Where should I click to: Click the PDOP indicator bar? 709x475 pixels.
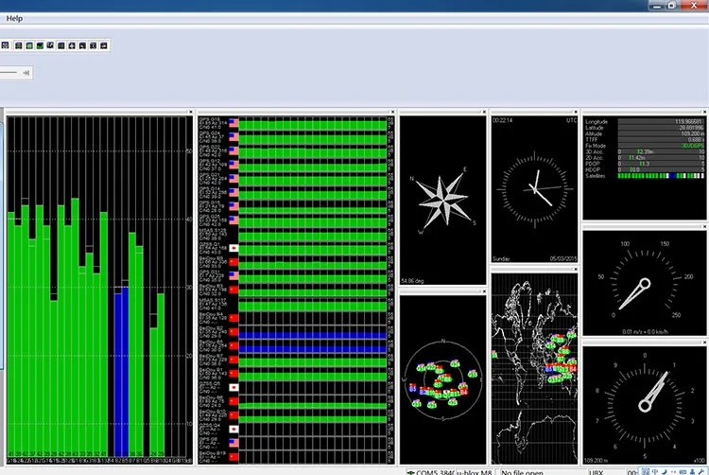[661, 164]
